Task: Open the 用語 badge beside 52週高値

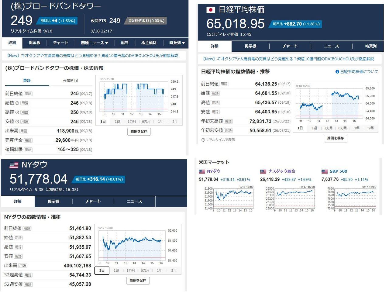Action: pyautogui.click(x=28, y=275)
